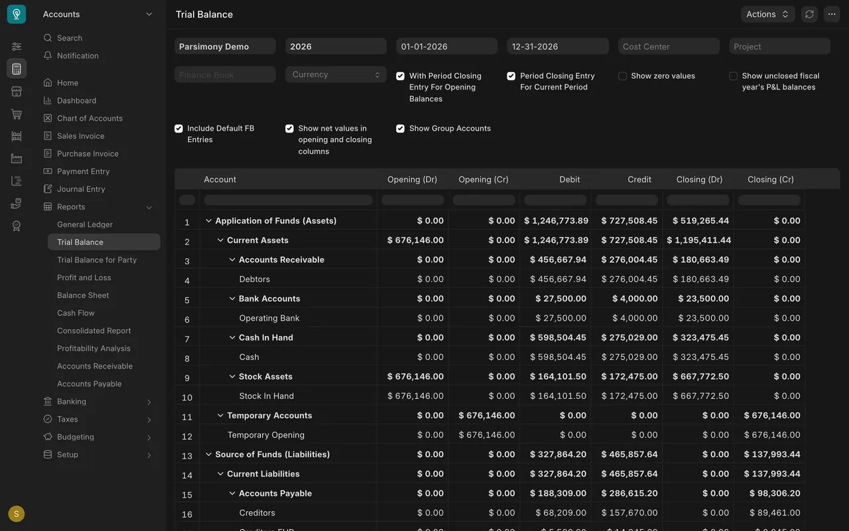Click the app logo lightbulb icon
The image size is (849, 531).
[x=17, y=14]
